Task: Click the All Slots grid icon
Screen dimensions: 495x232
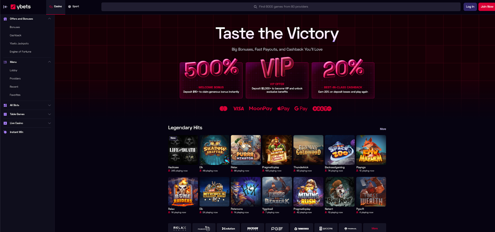Action: point(5,105)
